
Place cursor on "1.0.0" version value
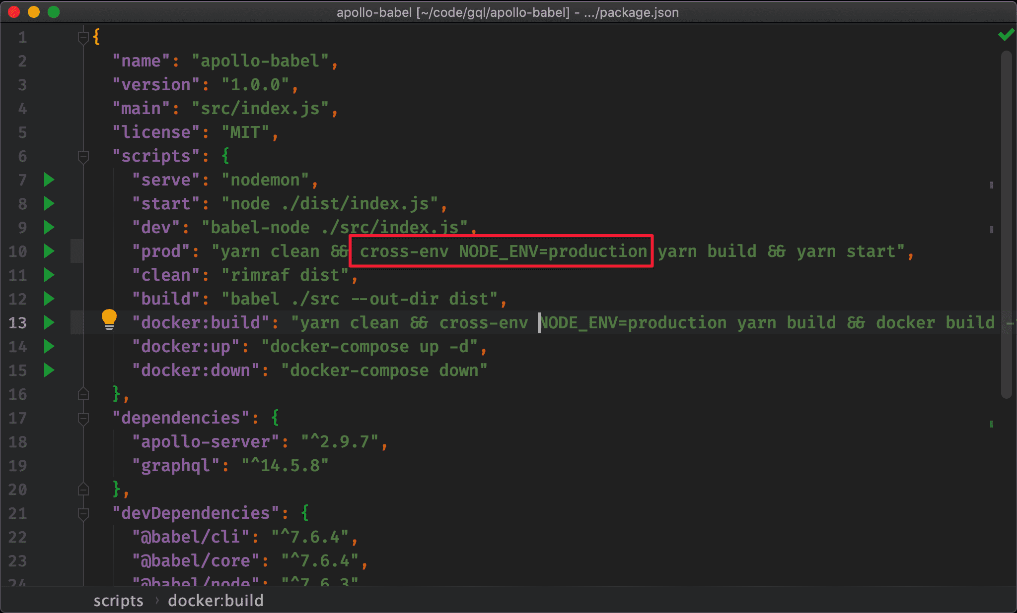click(x=255, y=85)
